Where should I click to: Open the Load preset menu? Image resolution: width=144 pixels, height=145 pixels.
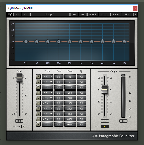[x=104, y=15]
